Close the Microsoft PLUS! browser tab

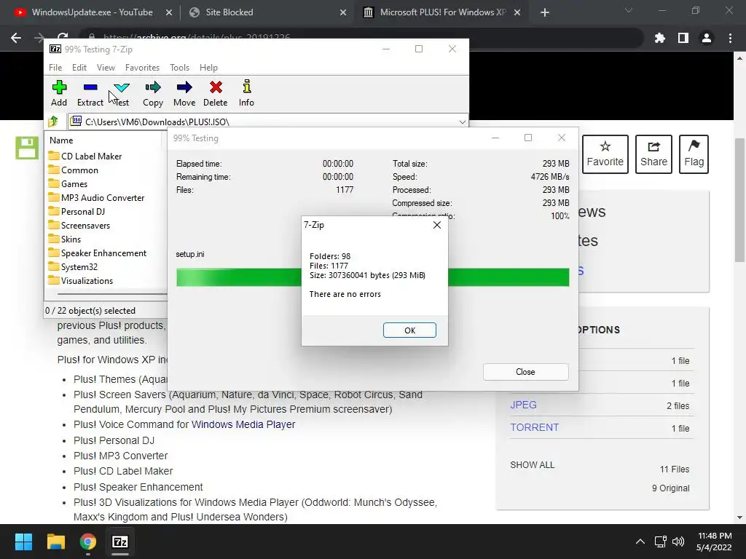tap(517, 12)
